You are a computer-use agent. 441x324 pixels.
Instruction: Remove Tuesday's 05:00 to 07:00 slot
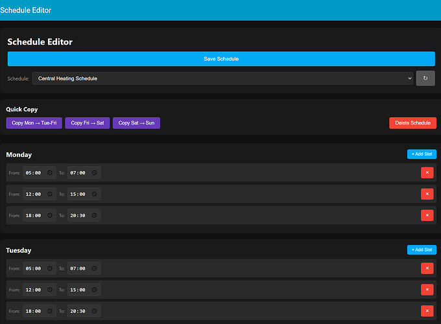[x=427, y=268]
